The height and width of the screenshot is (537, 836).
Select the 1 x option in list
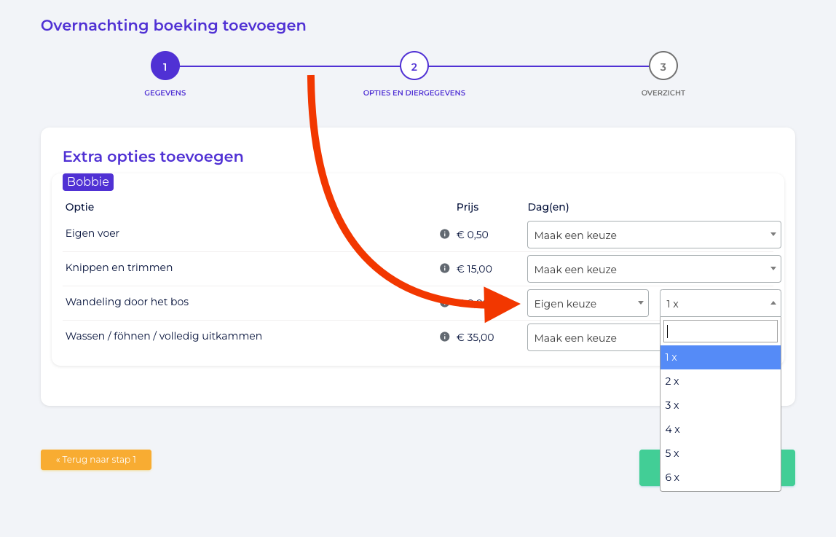(720, 357)
